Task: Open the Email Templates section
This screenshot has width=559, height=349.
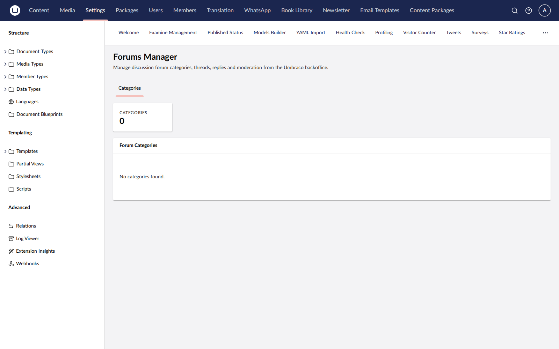Action: [380, 10]
